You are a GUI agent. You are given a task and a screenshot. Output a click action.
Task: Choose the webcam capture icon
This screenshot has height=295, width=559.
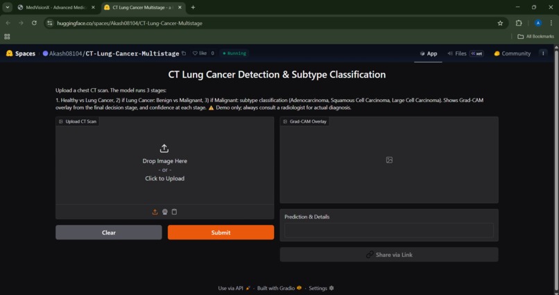164,212
